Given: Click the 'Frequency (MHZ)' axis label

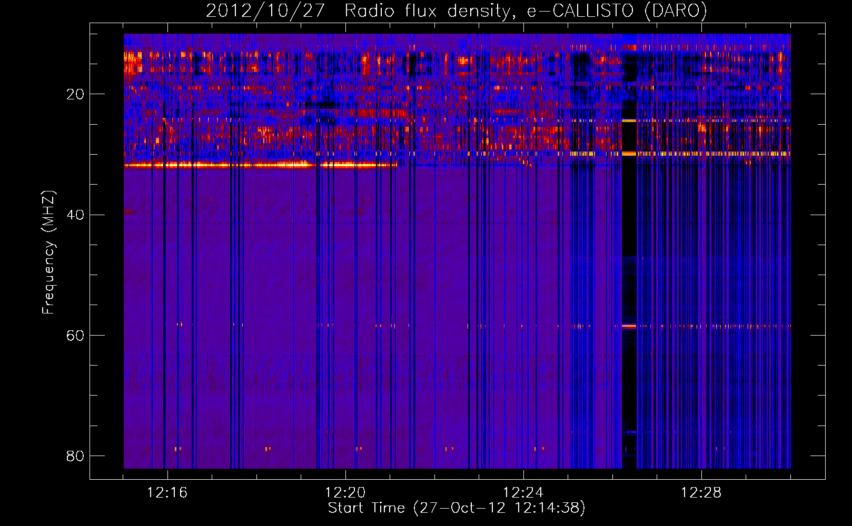Looking at the screenshot, I should pyautogui.click(x=48, y=252).
